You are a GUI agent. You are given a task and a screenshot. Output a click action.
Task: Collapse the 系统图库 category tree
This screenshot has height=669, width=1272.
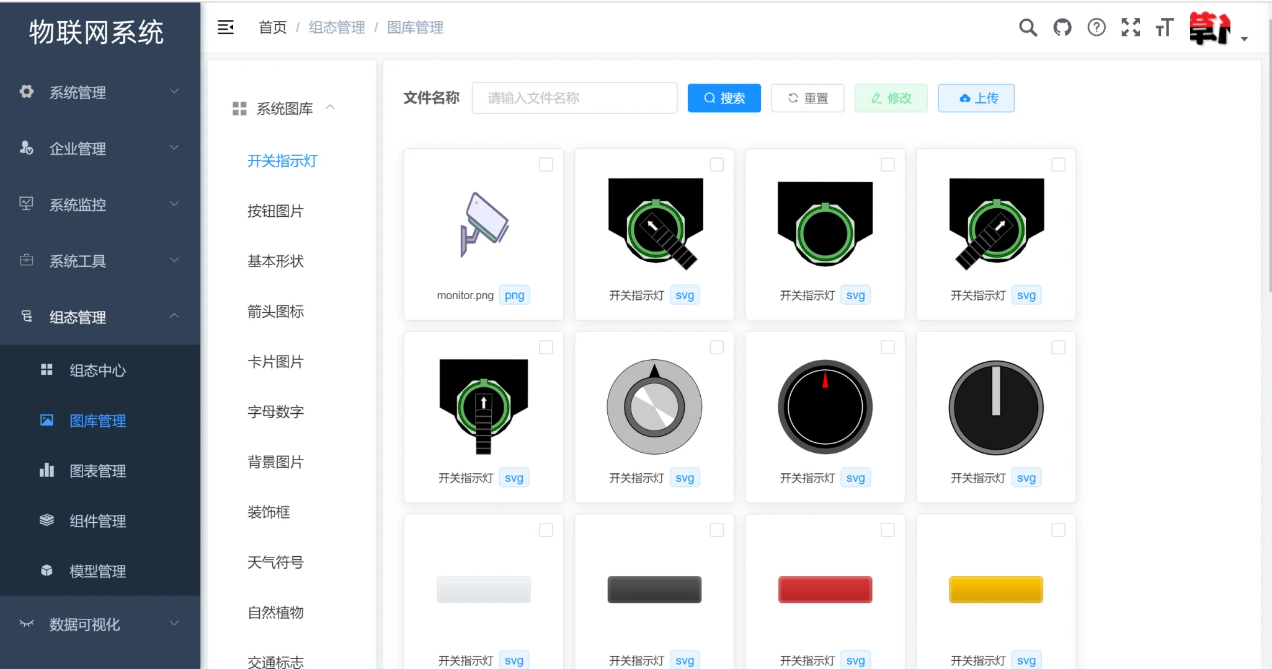tap(331, 107)
